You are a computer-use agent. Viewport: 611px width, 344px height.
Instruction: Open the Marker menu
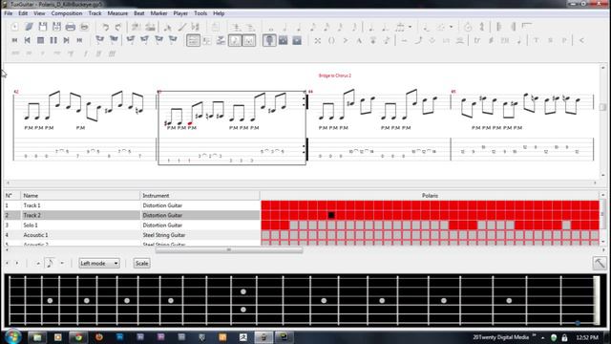[x=158, y=13]
